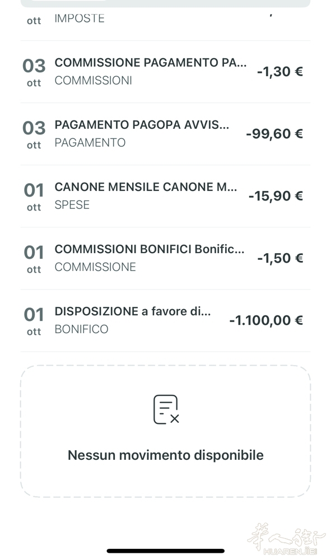Tap the no-movements document icon

coord(166,409)
